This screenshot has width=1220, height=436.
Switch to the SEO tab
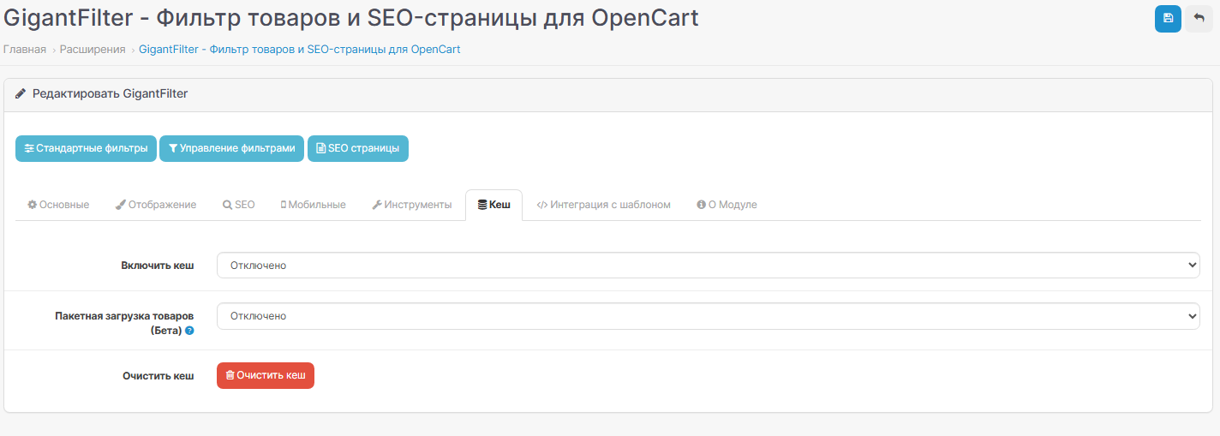point(239,205)
